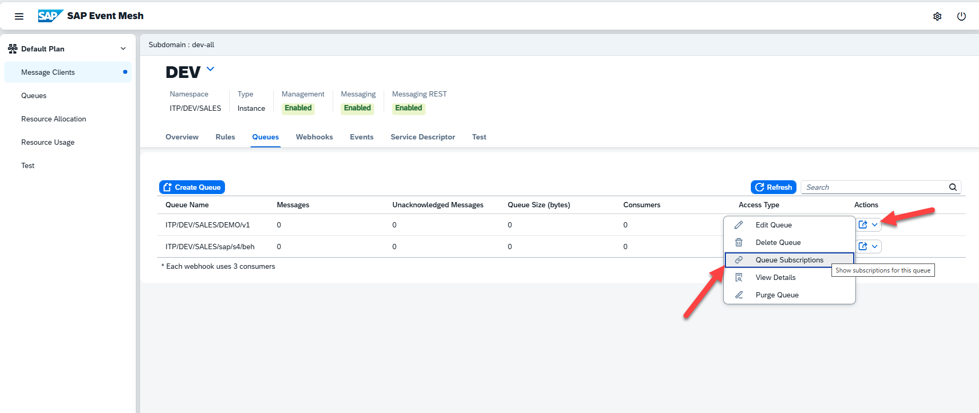Click the search magnifier icon

point(952,187)
